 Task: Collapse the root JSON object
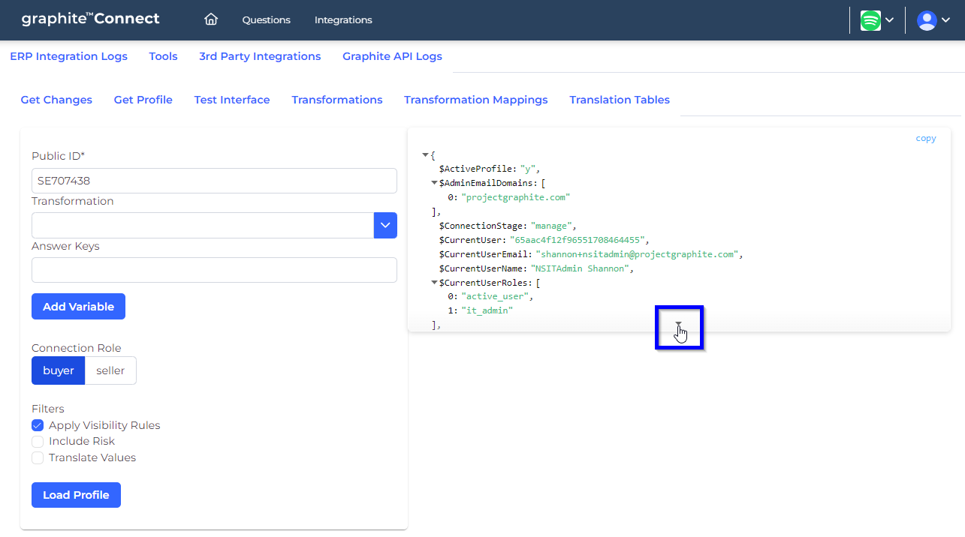point(425,154)
